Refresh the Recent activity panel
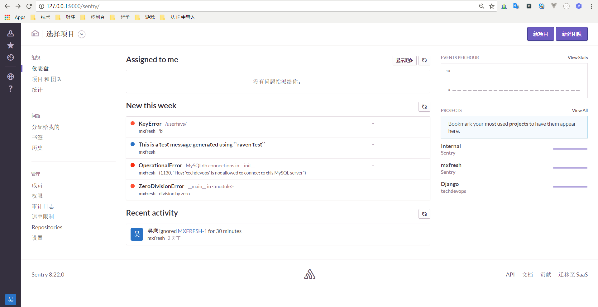The height and width of the screenshot is (307, 598). point(424,214)
